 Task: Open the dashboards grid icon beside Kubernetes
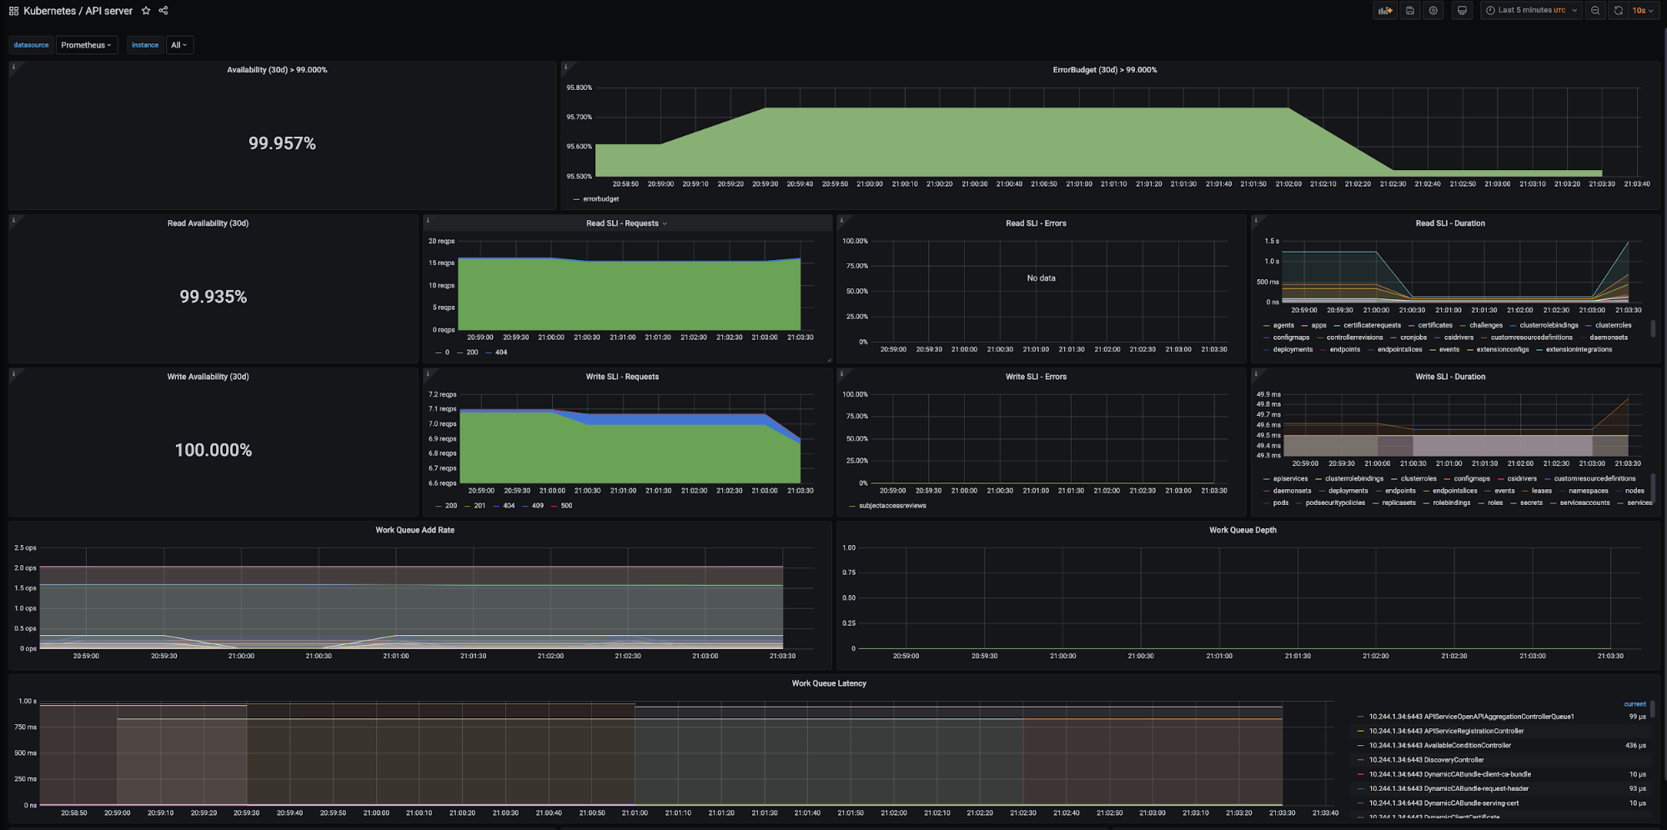tap(13, 11)
